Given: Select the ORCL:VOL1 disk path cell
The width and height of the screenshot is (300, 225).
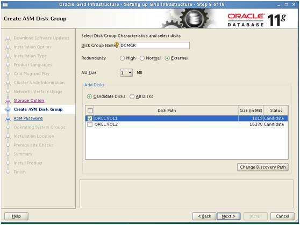Looking at the screenshot, I should point(166,118).
